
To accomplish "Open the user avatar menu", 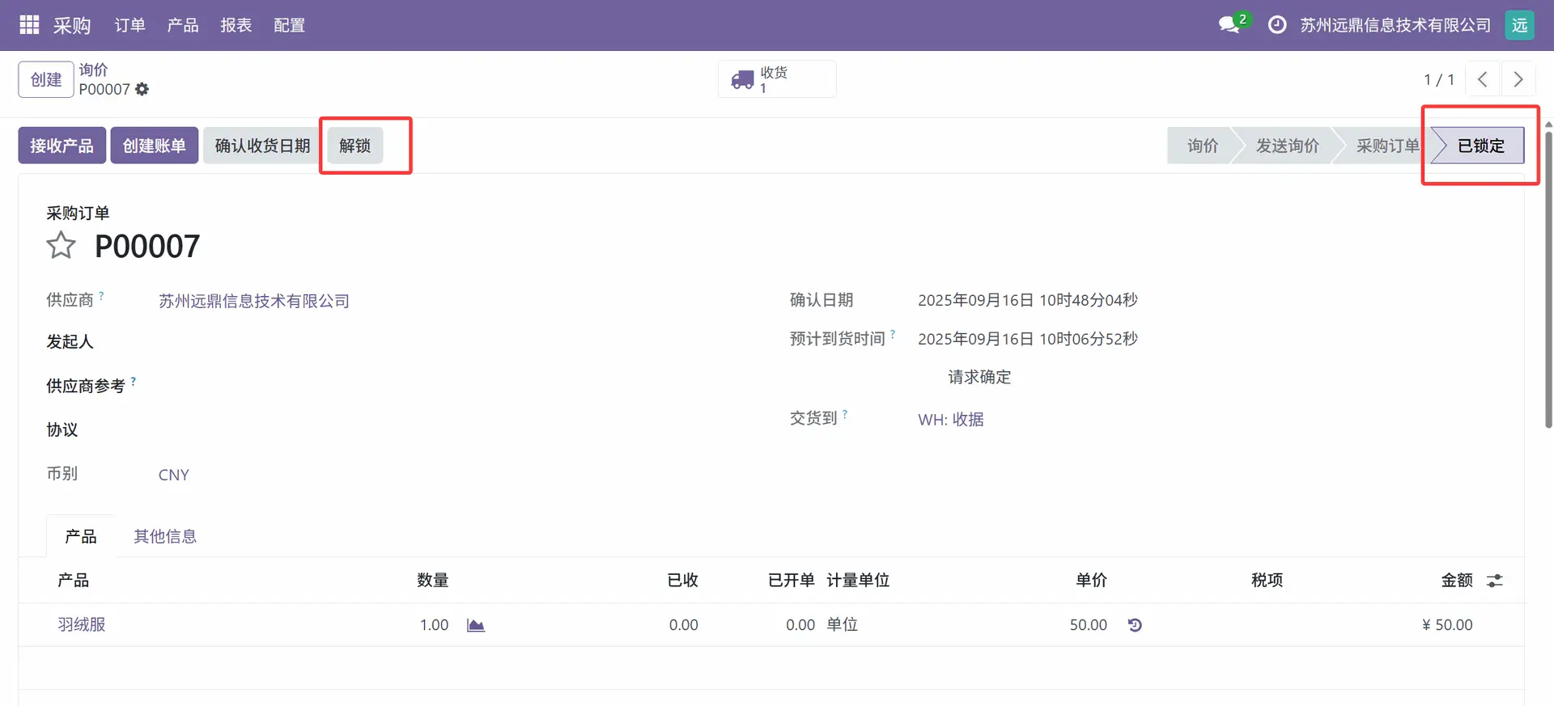I will tap(1519, 25).
